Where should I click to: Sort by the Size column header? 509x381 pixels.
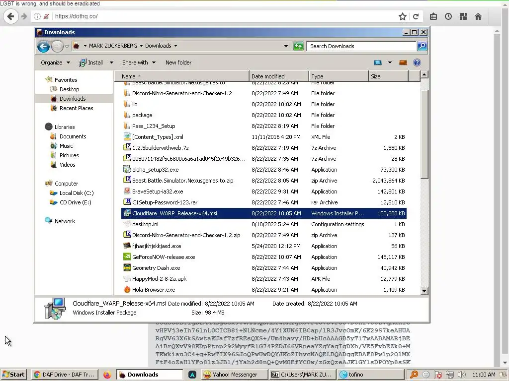pyautogui.click(x=388, y=76)
